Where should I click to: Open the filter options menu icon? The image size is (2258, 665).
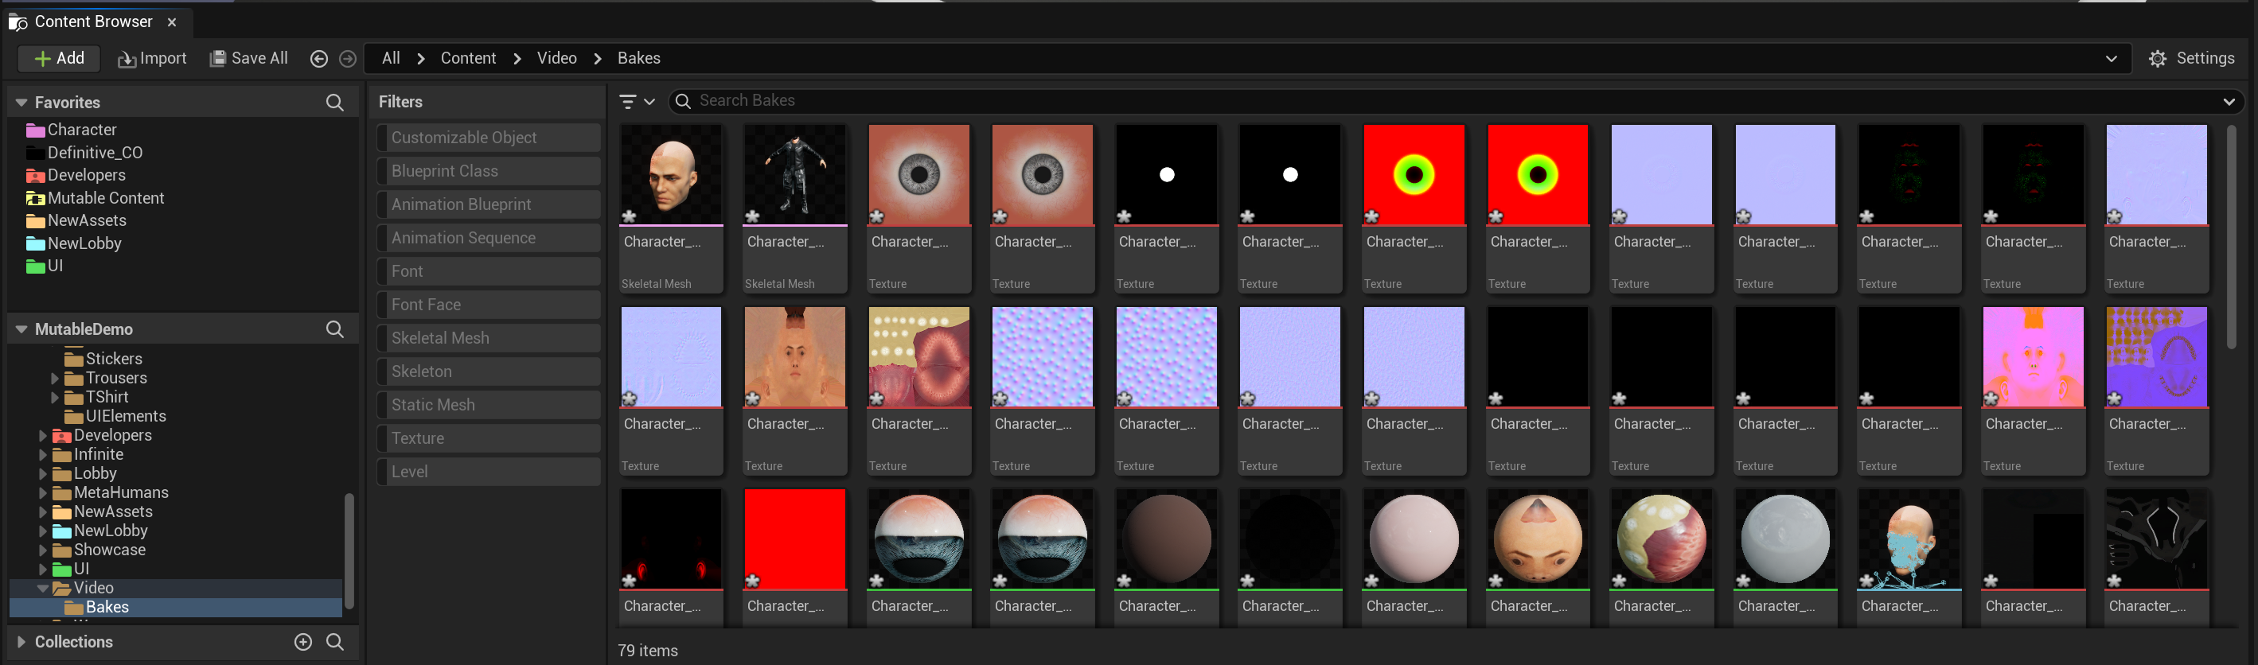coord(637,102)
